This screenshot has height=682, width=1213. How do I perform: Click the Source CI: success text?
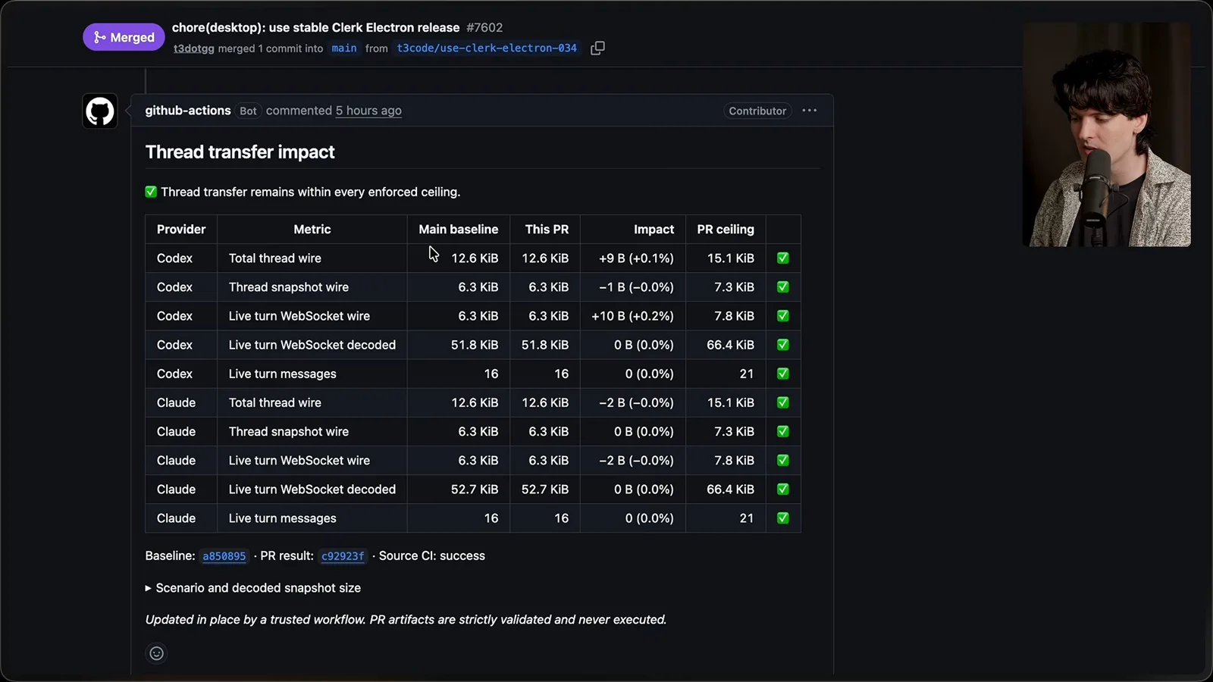tap(432, 556)
